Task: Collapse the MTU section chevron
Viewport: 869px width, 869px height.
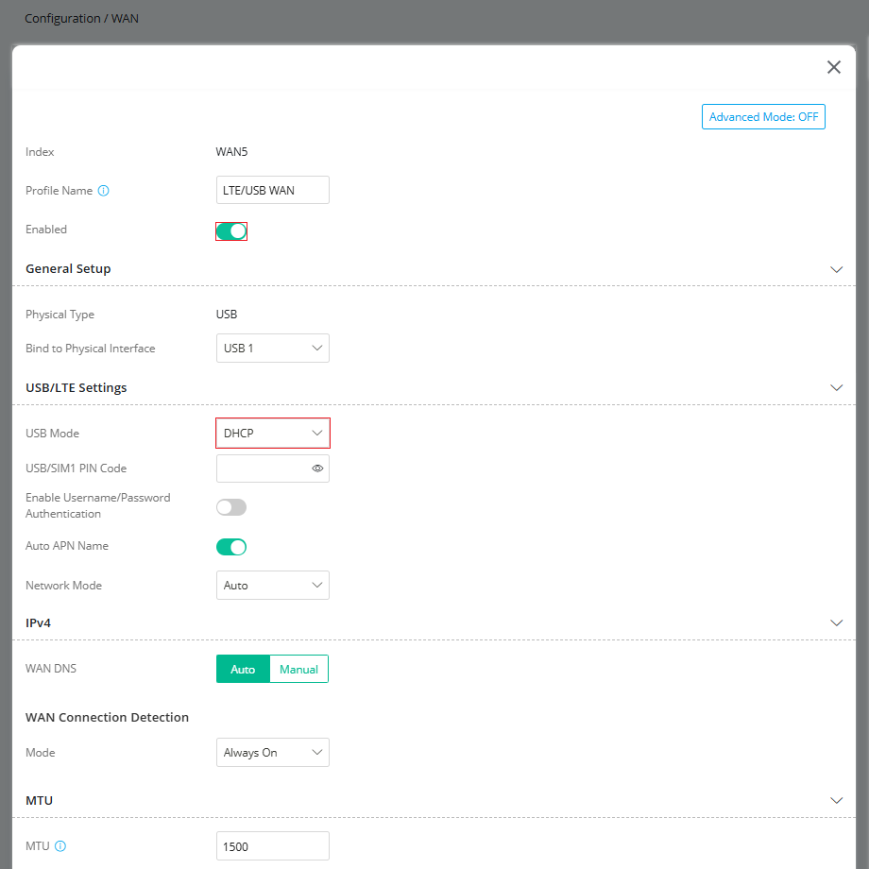Action: (836, 800)
